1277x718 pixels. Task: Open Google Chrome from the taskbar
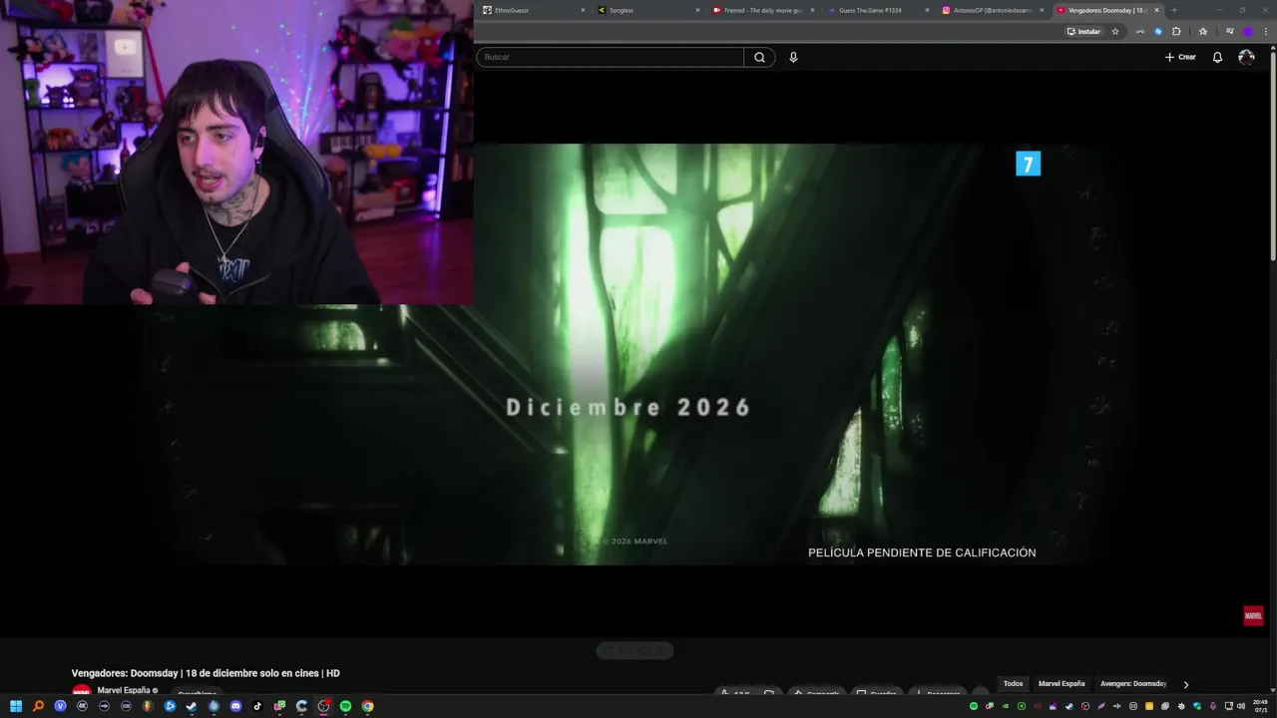[367, 706]
